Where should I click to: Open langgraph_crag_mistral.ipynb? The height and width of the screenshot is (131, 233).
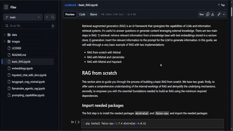(28, 82)
